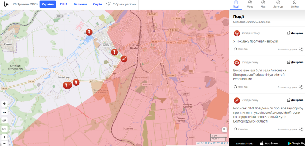The image size is (305, 146).
Task: Open the Антонівка downed drone event text
Action: tap(260, 75)
